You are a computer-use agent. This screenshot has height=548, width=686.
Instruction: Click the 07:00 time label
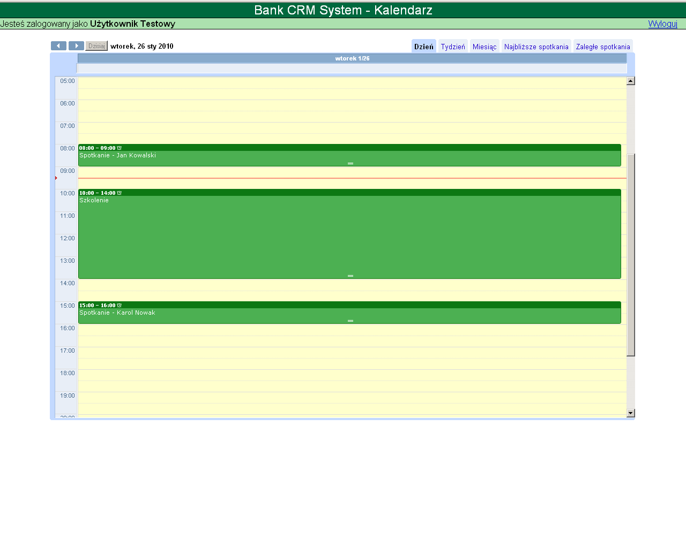pyautogui.click(x=68, y=126)
